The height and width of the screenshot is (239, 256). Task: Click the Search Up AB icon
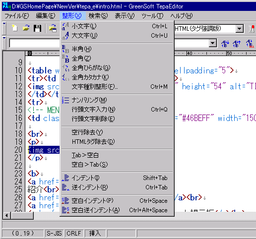pyautogui.click(x=237, y=44)
